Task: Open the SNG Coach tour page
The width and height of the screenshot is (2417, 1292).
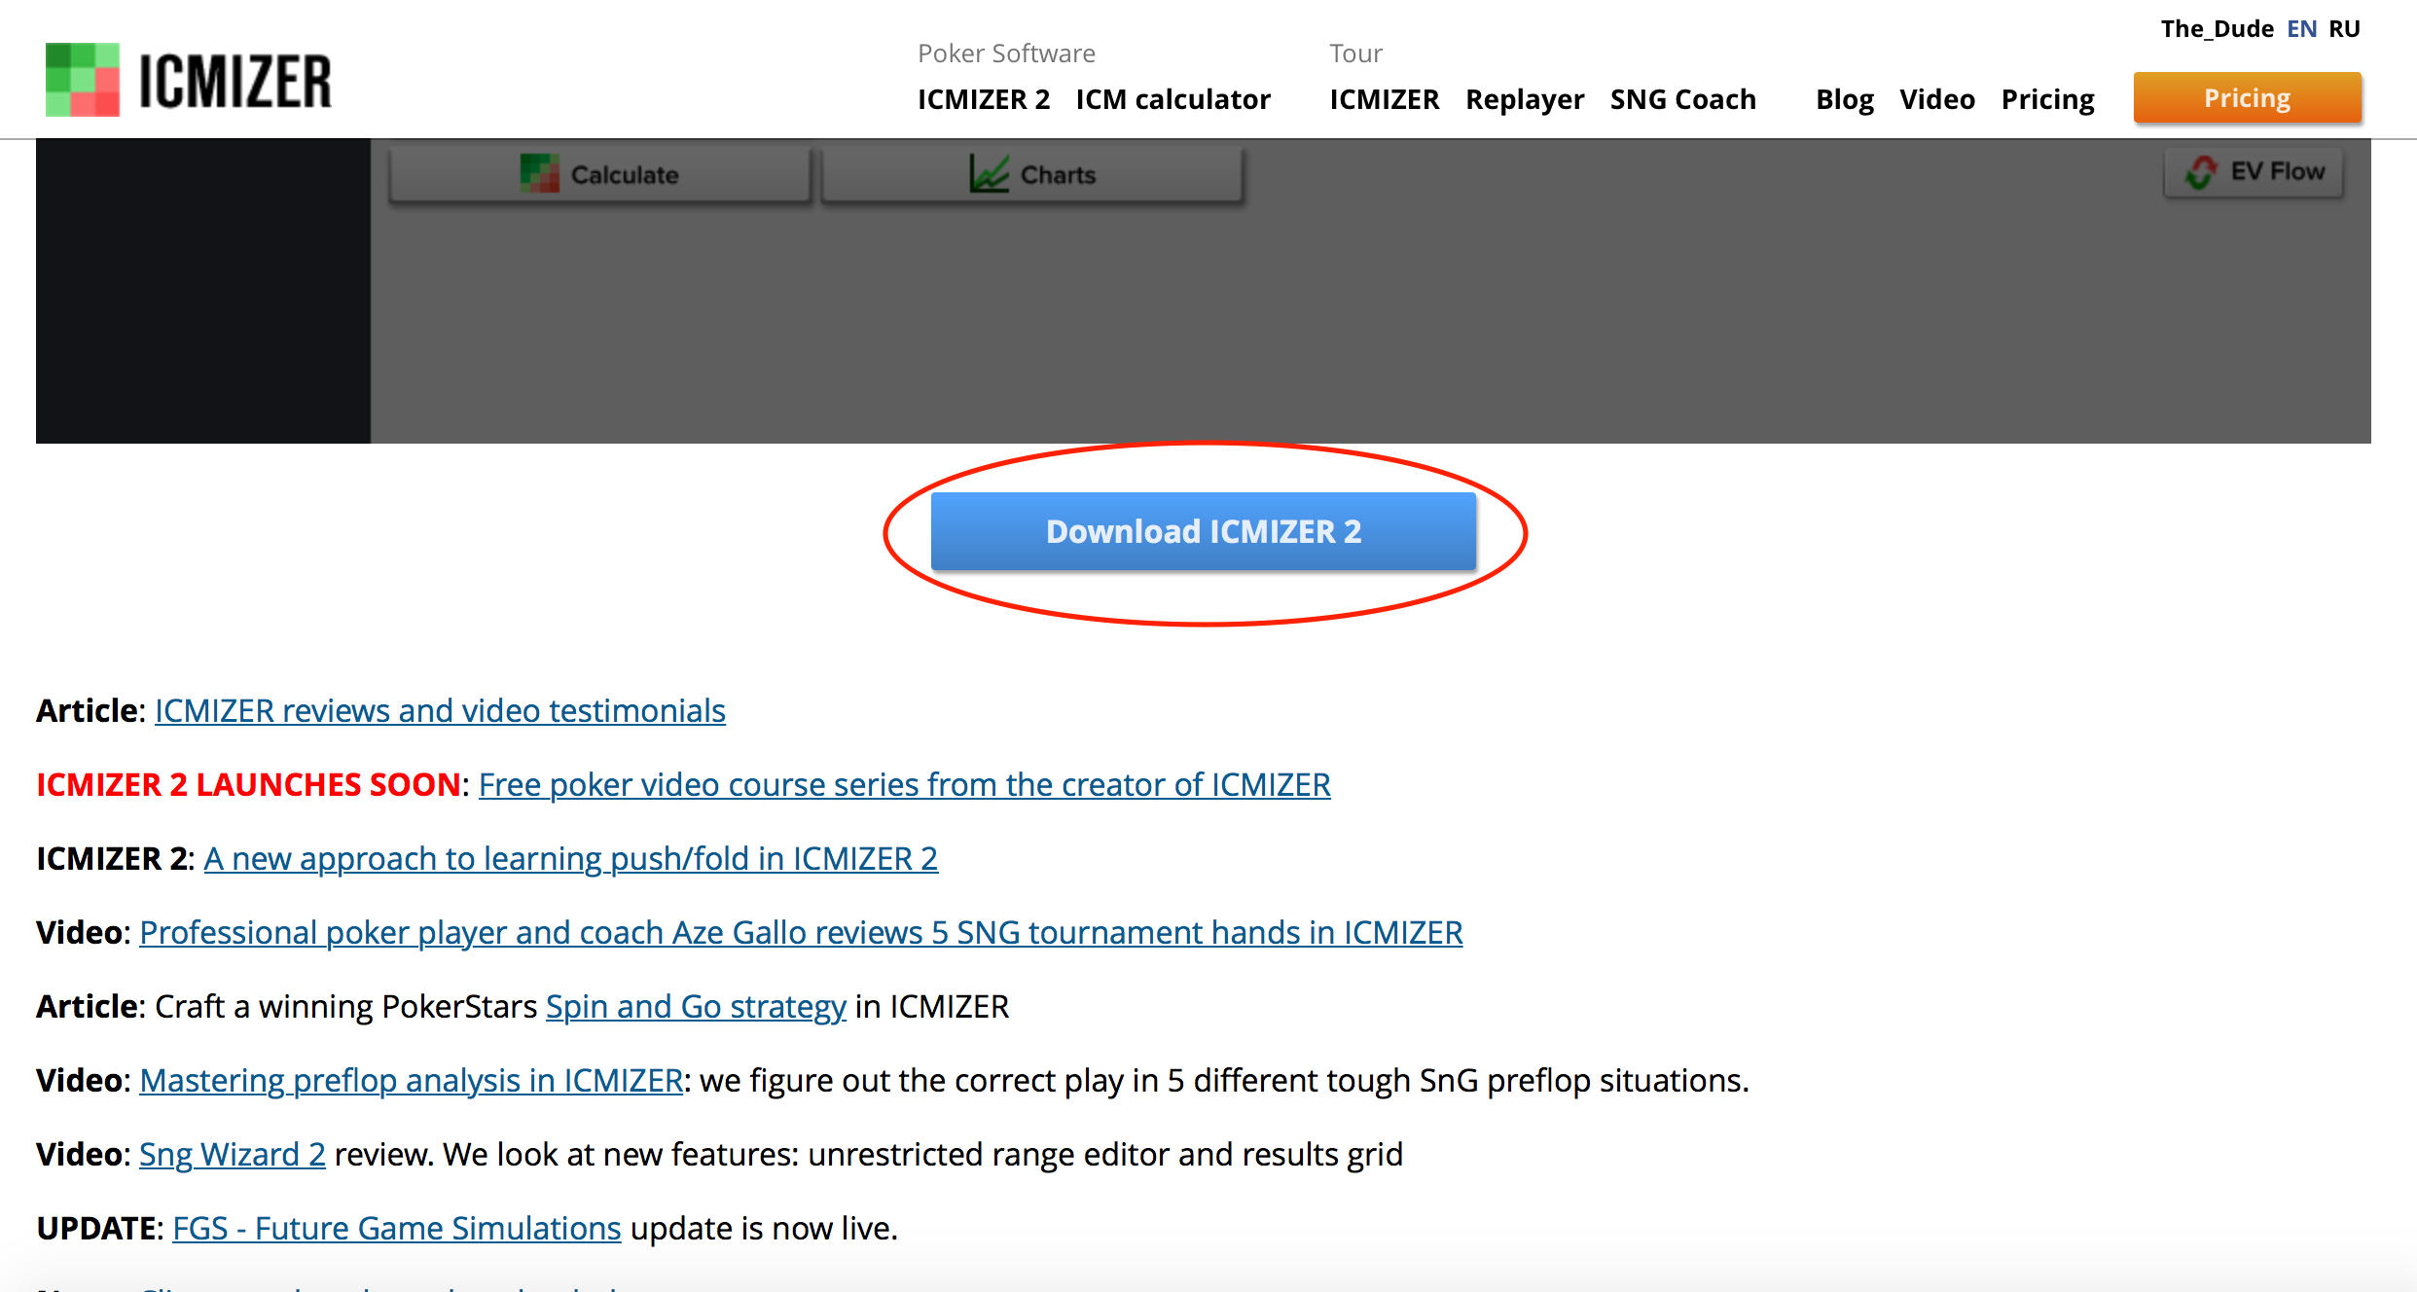Action: (1682, 99)
